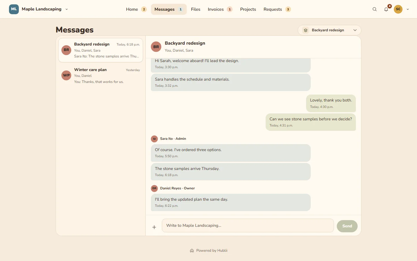Click the SC user avatar
The image size is (417, 261).
click(398, 9)
